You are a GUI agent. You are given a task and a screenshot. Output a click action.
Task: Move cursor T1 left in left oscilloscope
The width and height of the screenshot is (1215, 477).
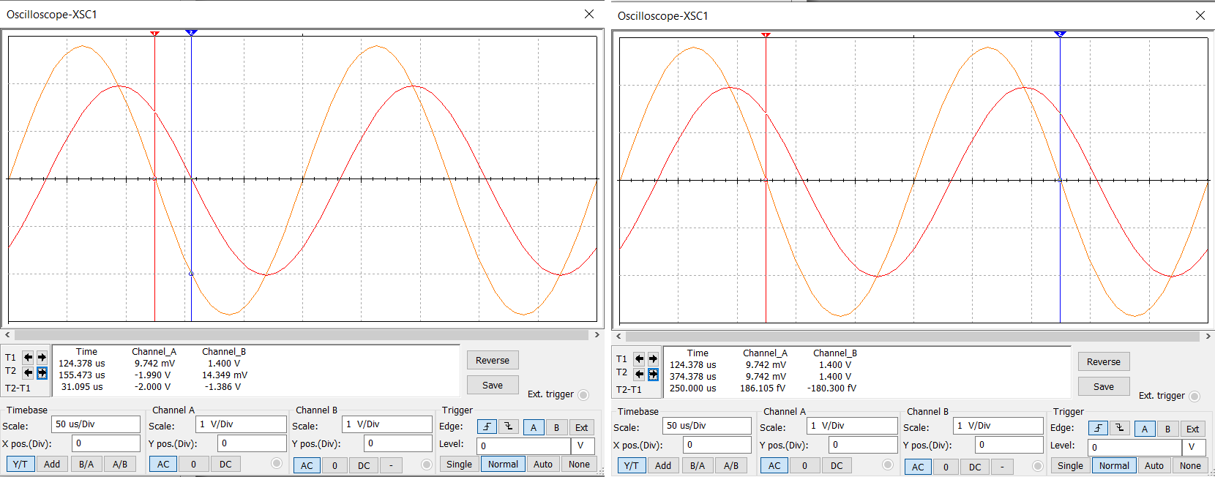28,358
